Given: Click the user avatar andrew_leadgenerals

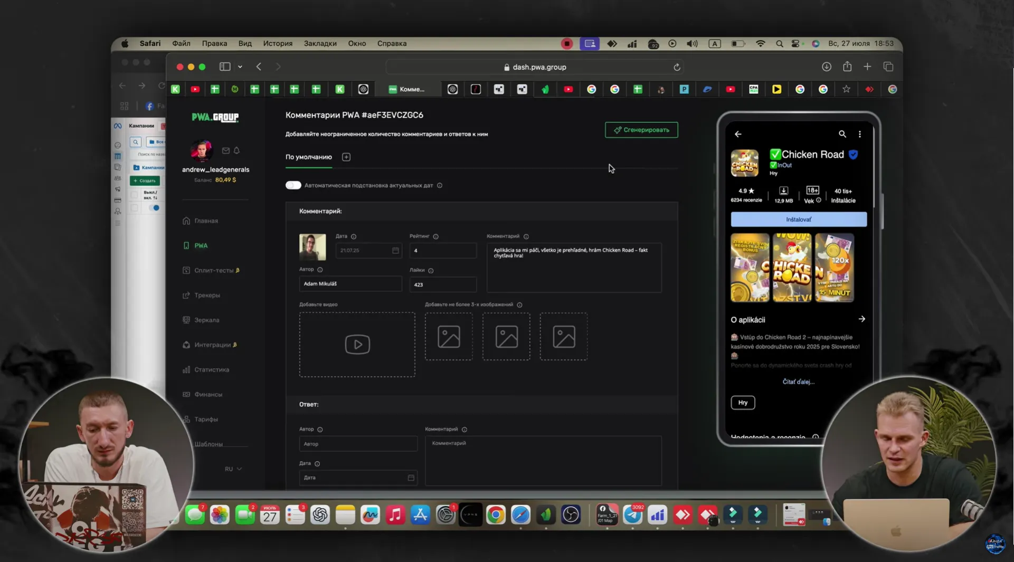Looking at the screenshot, I should (x=201, y=150).
